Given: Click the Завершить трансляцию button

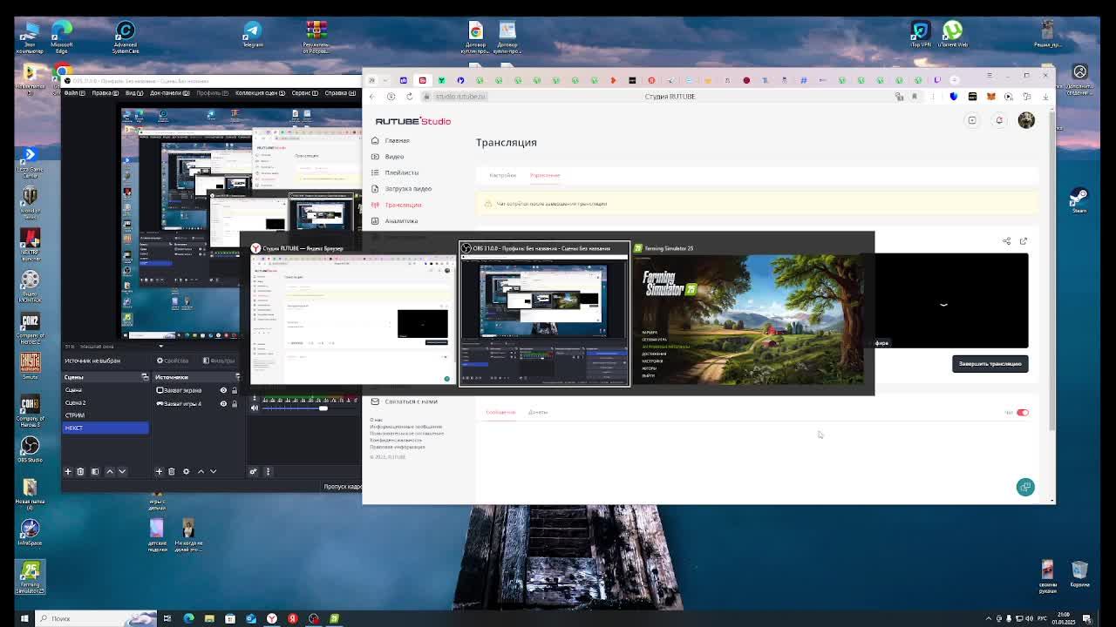Looking at the screenshot, I should click(x=990, y=364).
